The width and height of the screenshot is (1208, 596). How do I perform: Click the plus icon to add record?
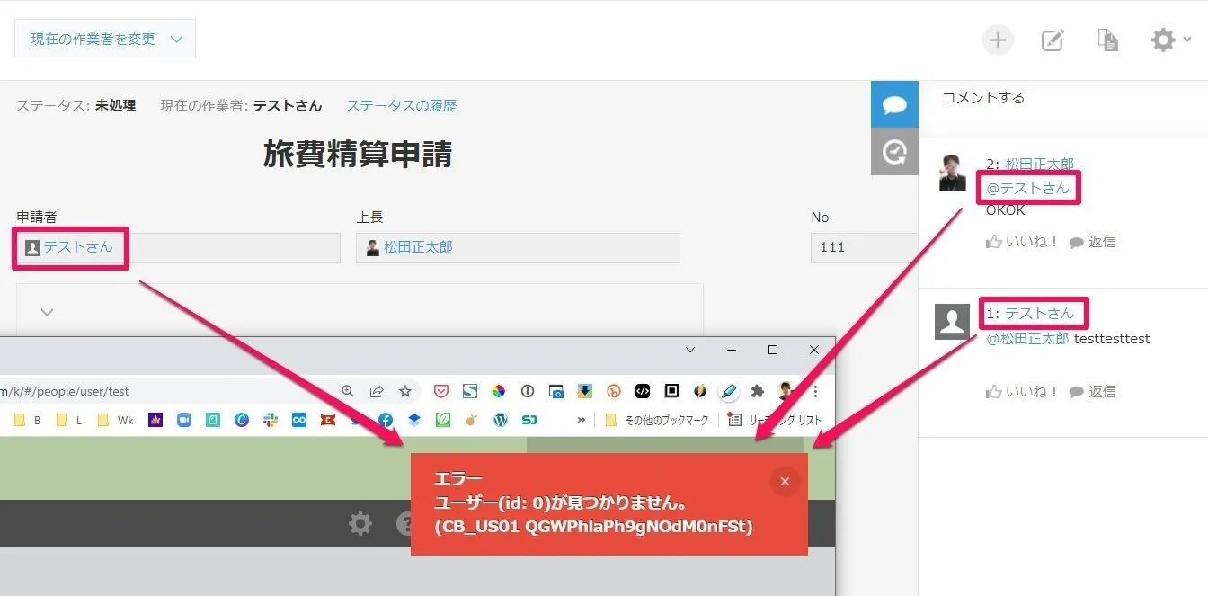(998, 40)
